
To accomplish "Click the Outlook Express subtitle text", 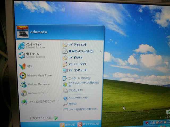I will 36,57.
